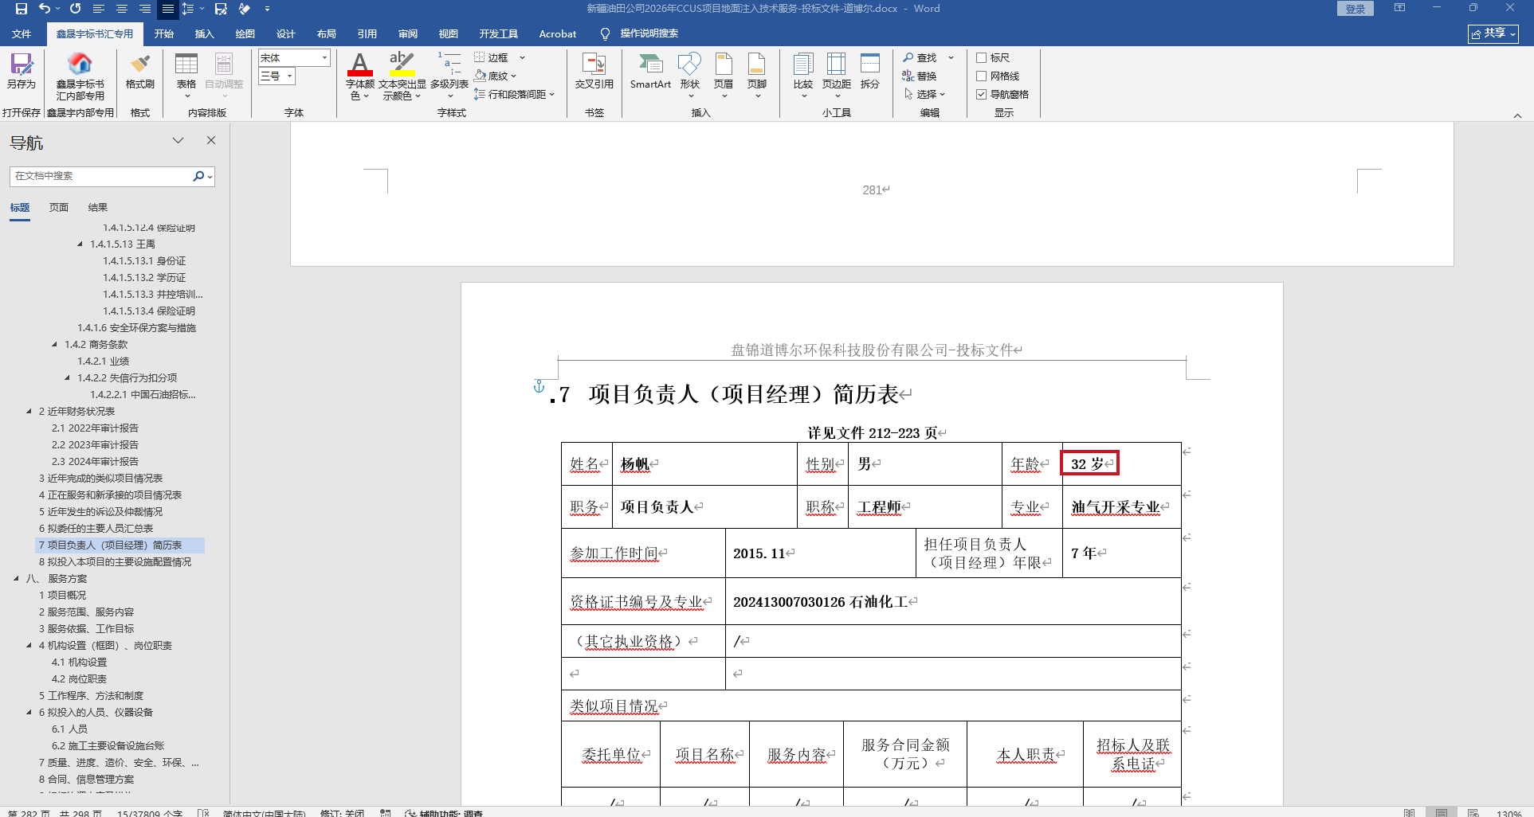1534x817 pixels.
Task: Open the 宋体 font name dropdown
Action: (x=324, y=58)
